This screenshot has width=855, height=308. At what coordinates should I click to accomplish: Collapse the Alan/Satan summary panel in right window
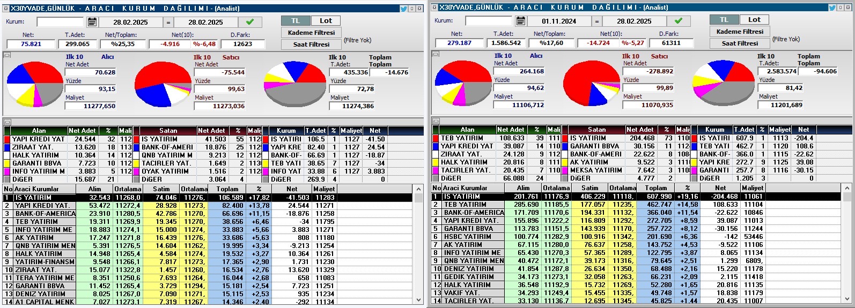point(436,121)
